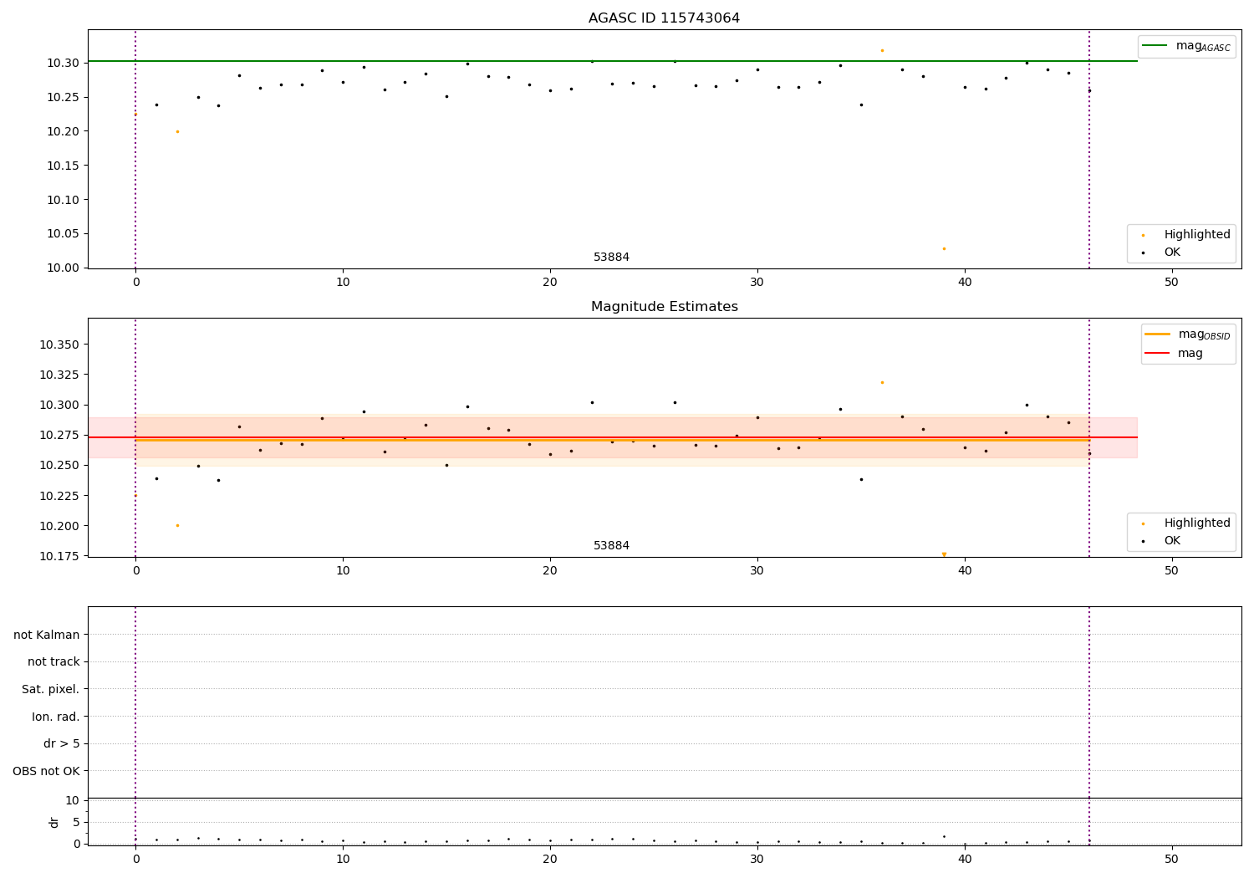
Task: Click the '10.325' y-tick label
Action: (60, 375)
